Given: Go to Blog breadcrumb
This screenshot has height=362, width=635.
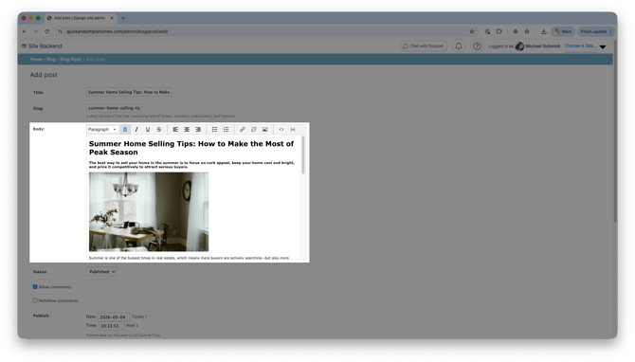Looking at the screenshot, I should point(51,59).
